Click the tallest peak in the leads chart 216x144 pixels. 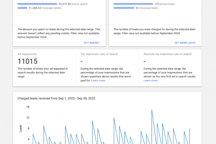coord(152,110)
